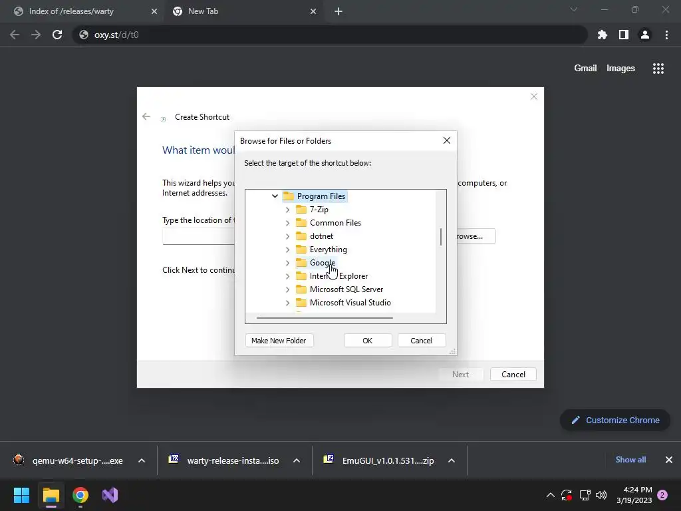This screenshot has height=511, width=681.
Task: Select the Microsoft SQL Server folder
Action: point(346,289)
